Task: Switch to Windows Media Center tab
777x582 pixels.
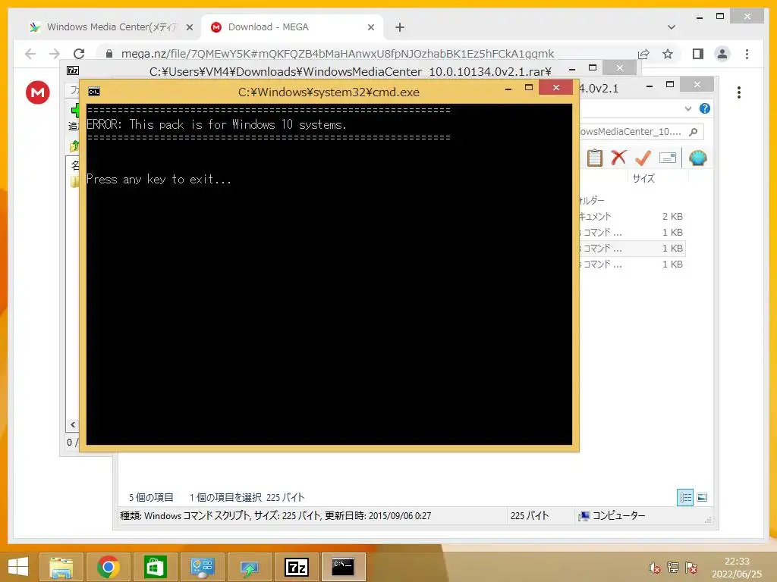Action: click(x=111, y=27)
